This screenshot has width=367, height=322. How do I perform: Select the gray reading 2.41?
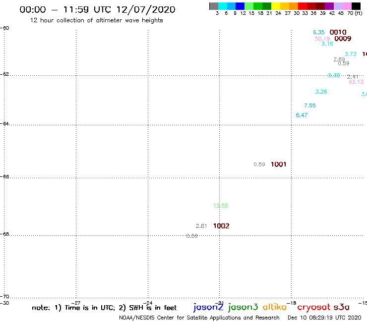[353, 77]
